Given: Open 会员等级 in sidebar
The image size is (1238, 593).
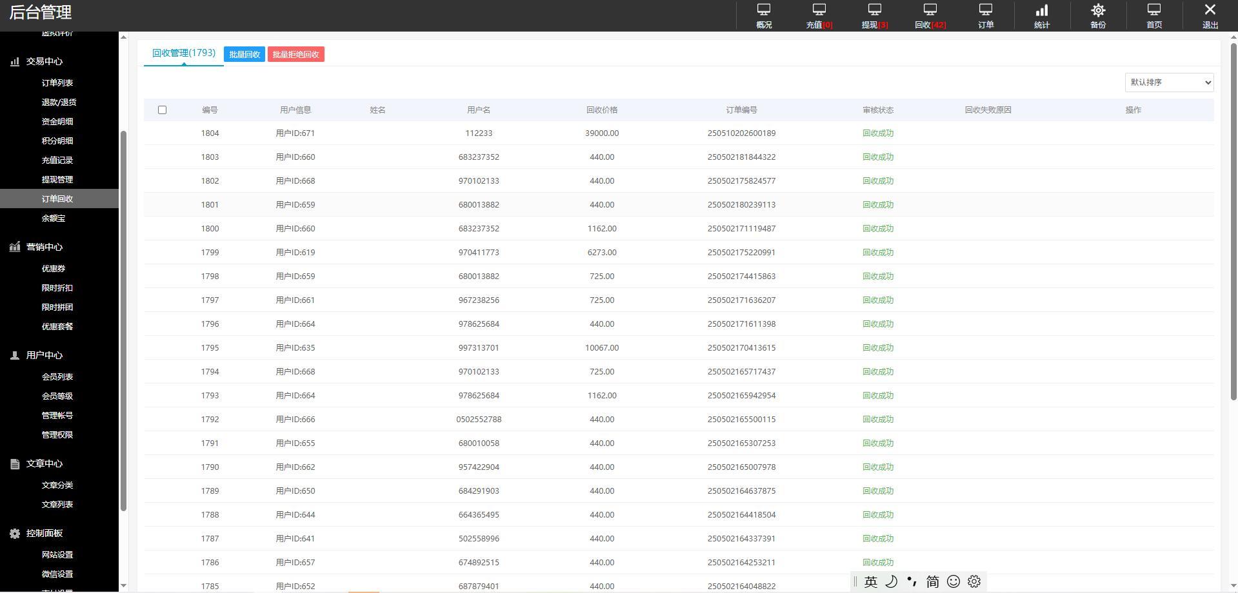Looking at the screenshot, I should pyautogui.click(x=57, y=396).
